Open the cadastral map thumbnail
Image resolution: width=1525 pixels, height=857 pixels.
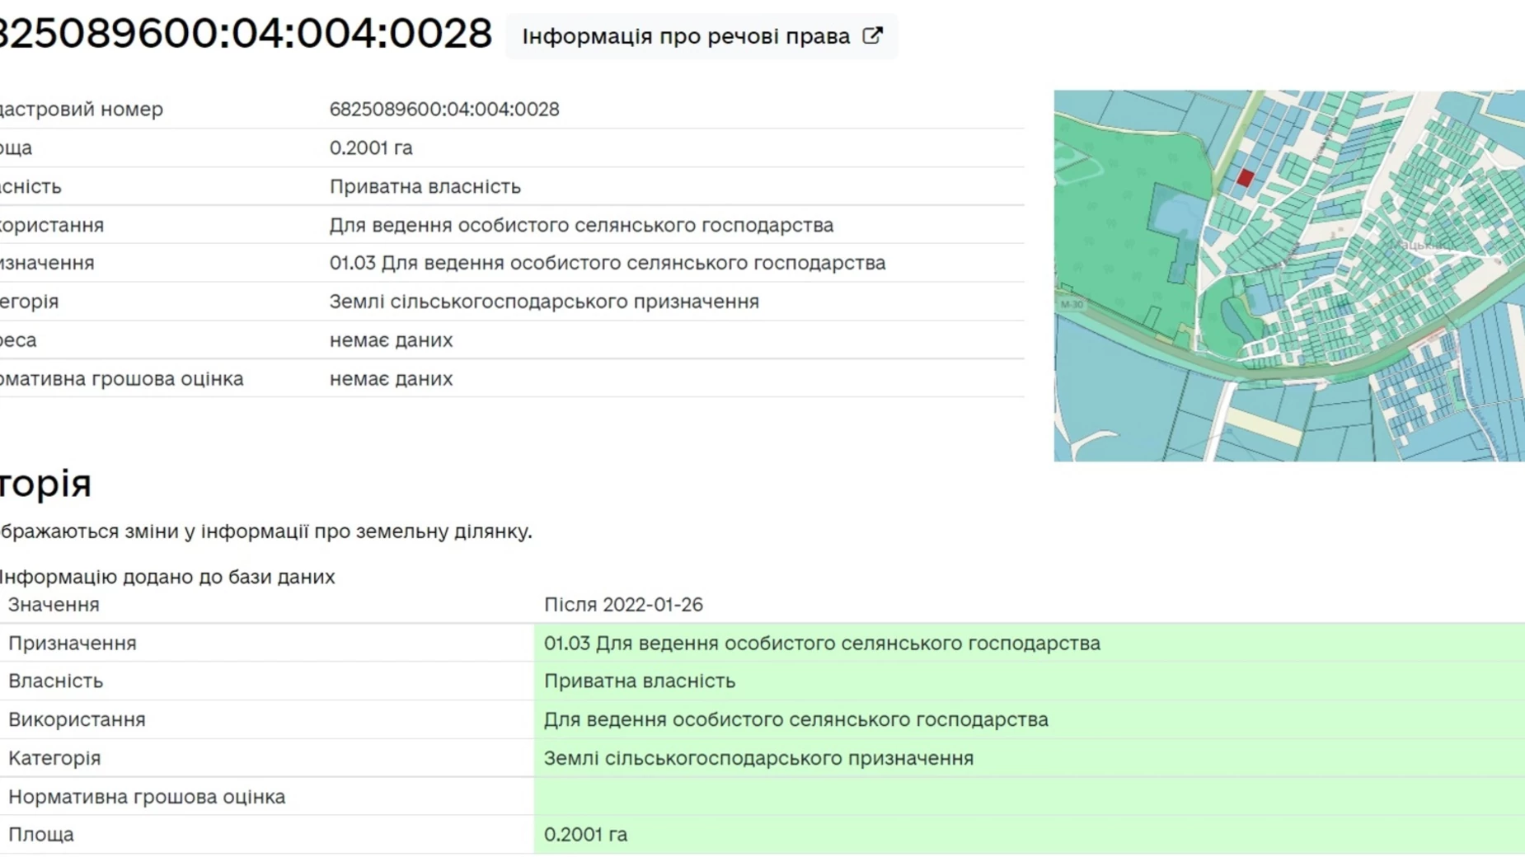tap(1289, 276)
